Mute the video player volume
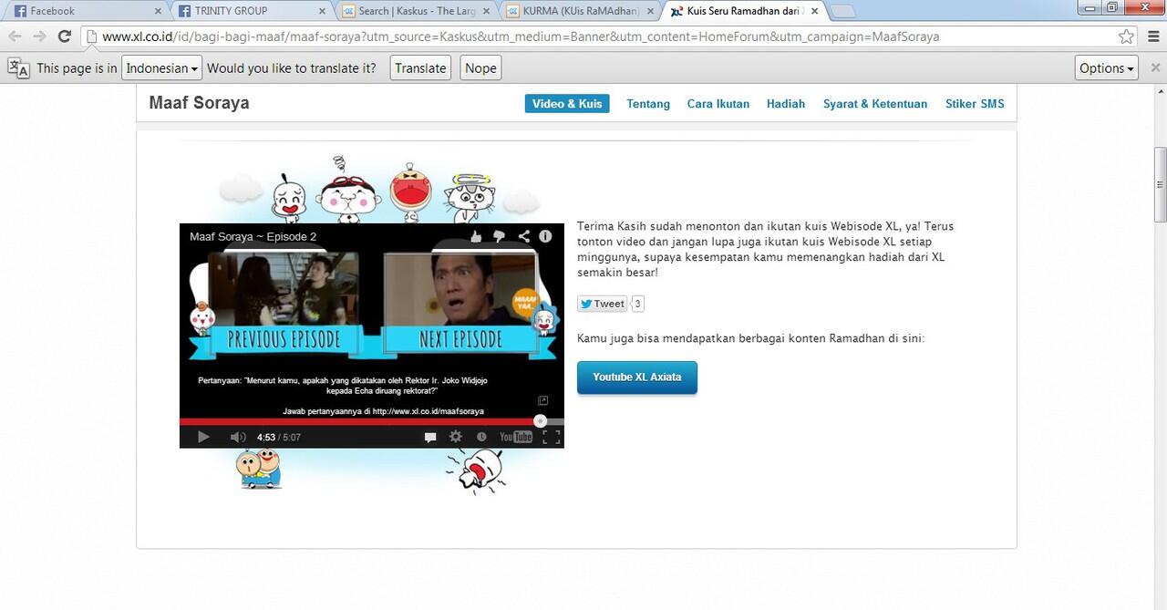Image resolution: width=1167 pixels, height=610 pixels. (237, 436)
